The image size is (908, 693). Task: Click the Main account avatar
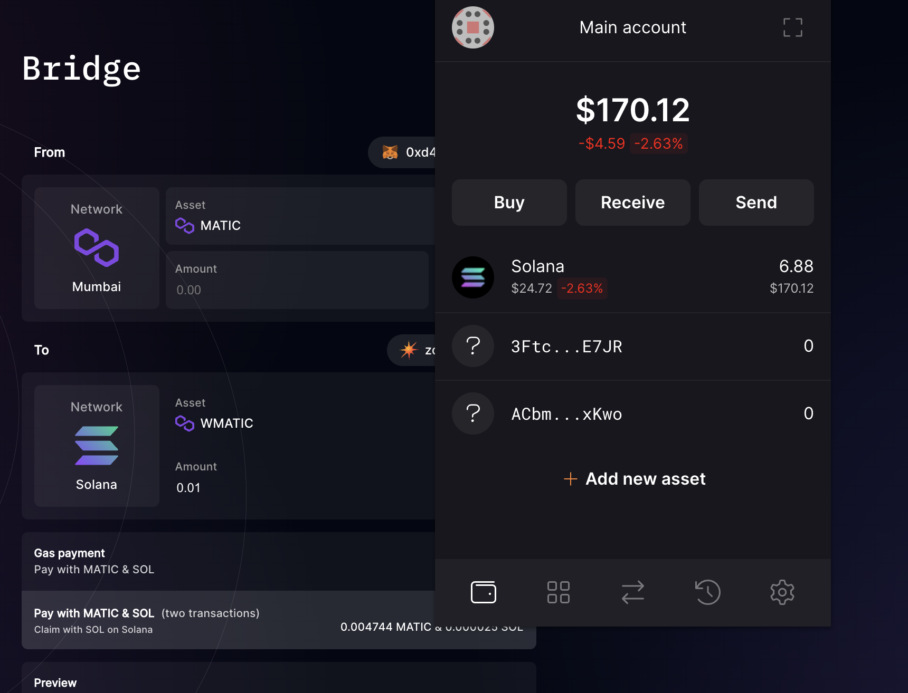click(473, 27)
